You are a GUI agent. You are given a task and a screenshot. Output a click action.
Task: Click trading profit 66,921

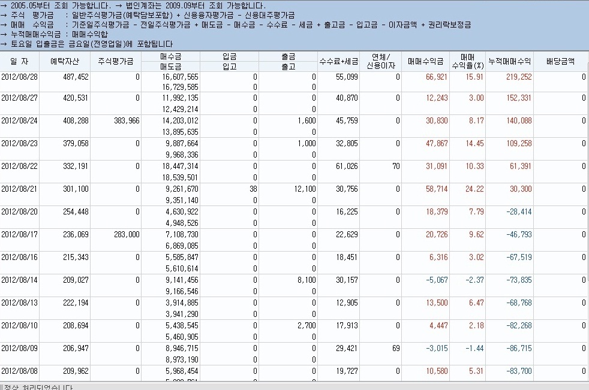[x=437, y=77]
